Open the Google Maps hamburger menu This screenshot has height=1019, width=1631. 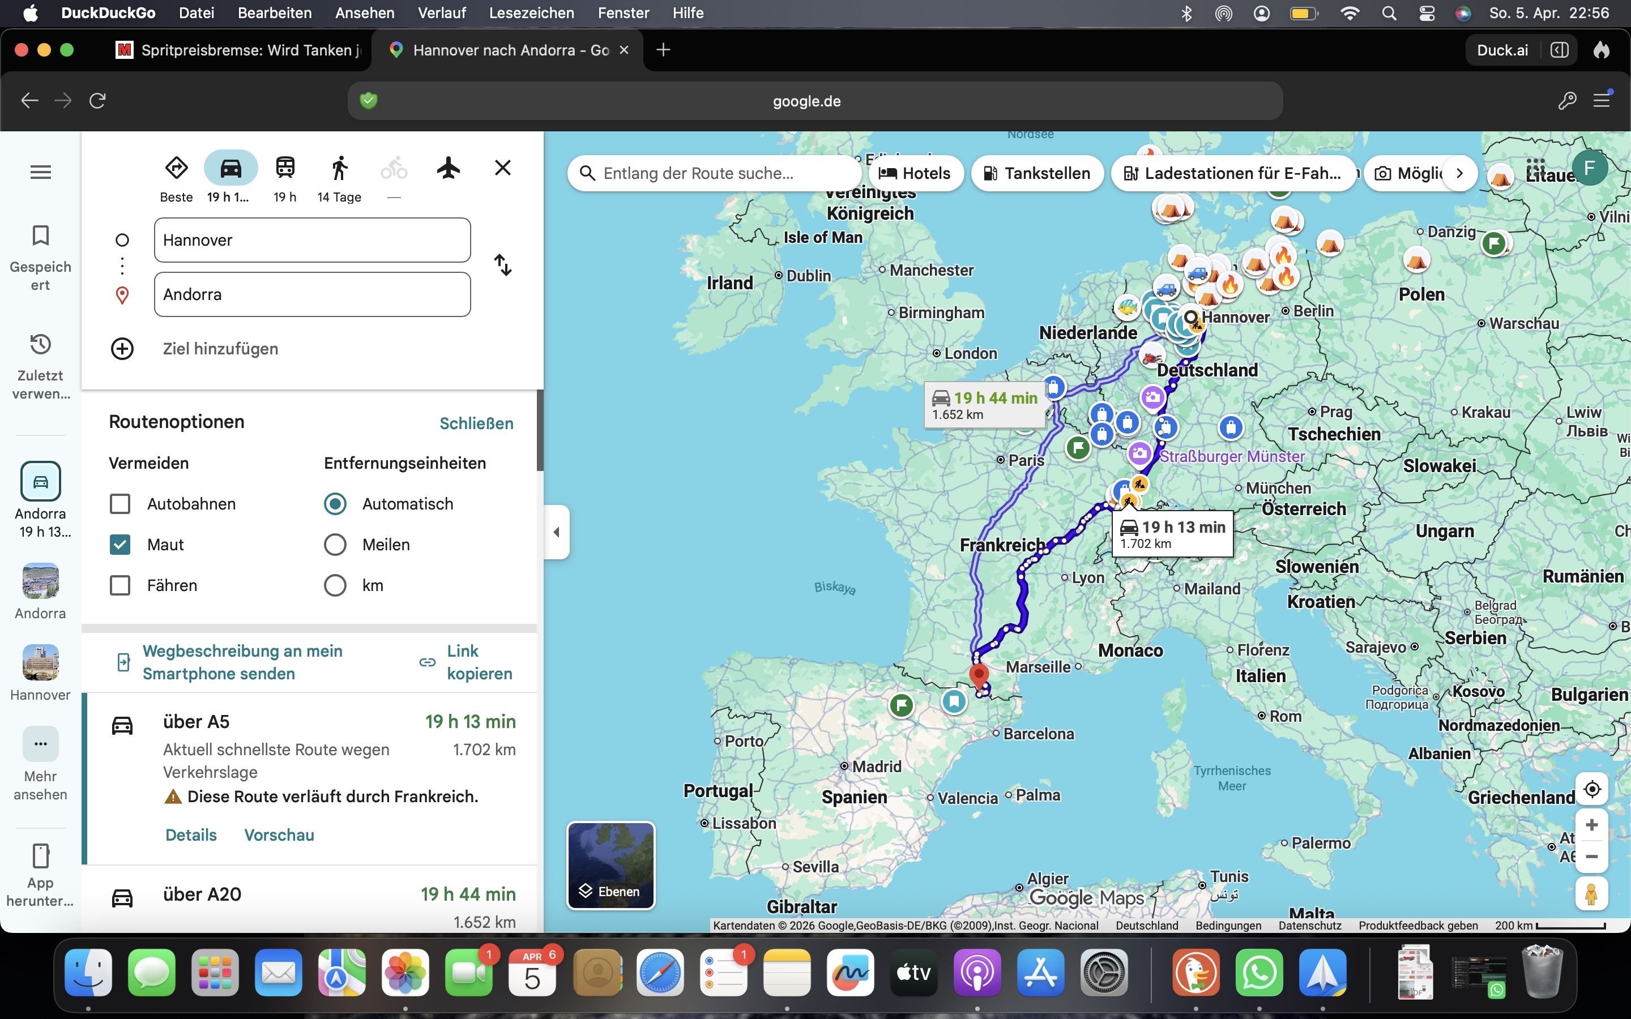click(x=40, y=172)
